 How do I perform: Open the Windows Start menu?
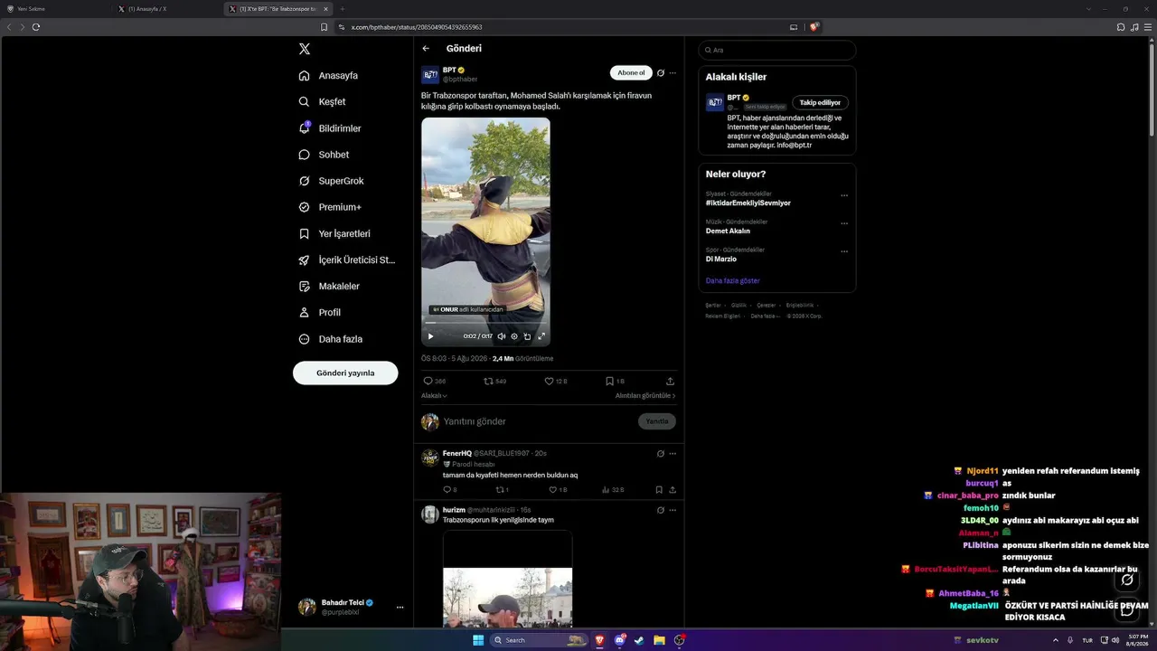(x=478, y=640)
